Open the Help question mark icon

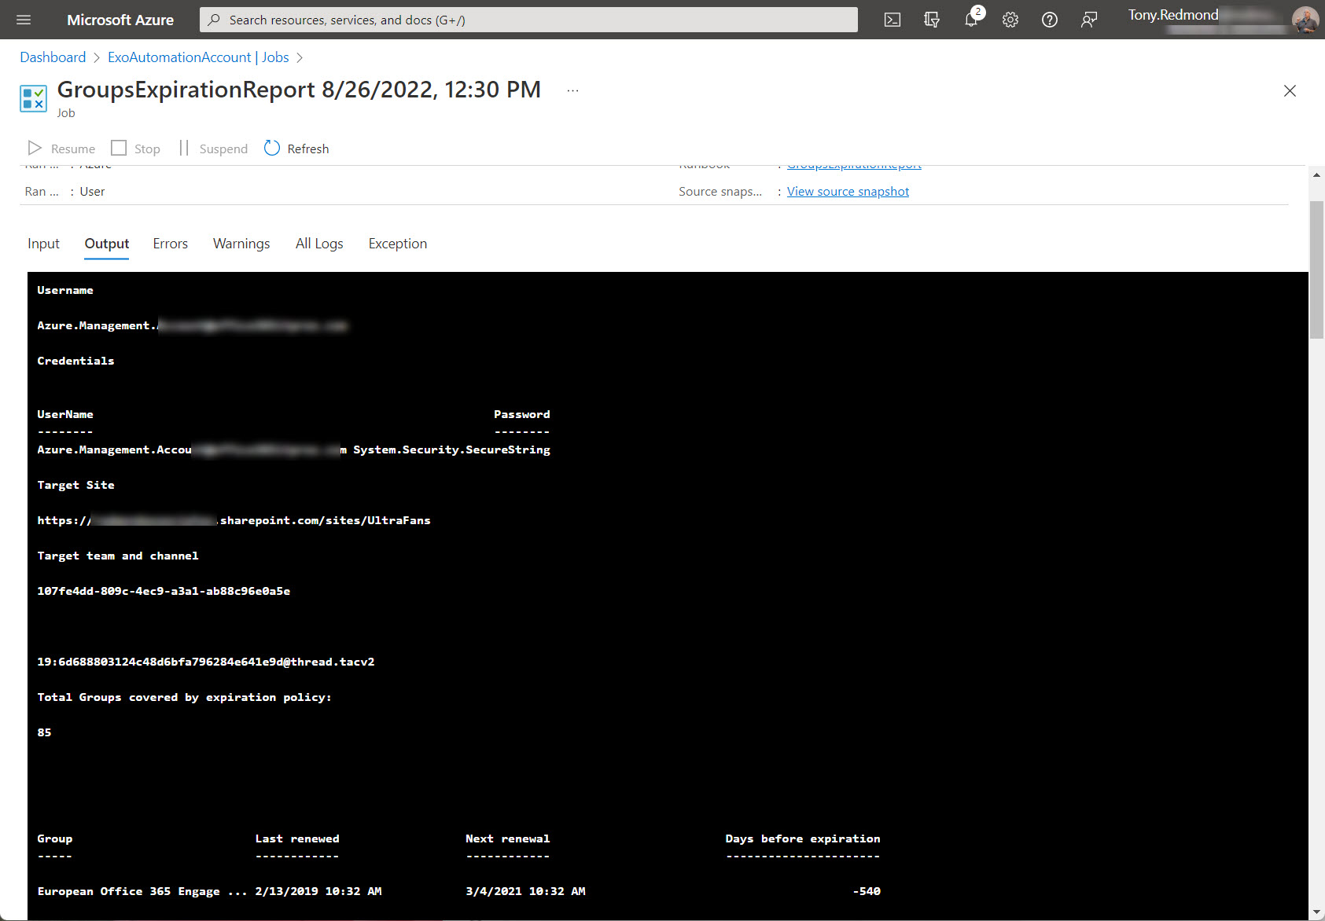[1050, 20]
